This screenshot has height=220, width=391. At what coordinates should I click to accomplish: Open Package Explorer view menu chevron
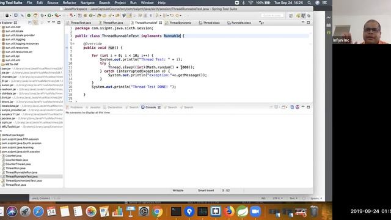pyautogui.click(x=49, y=22)
